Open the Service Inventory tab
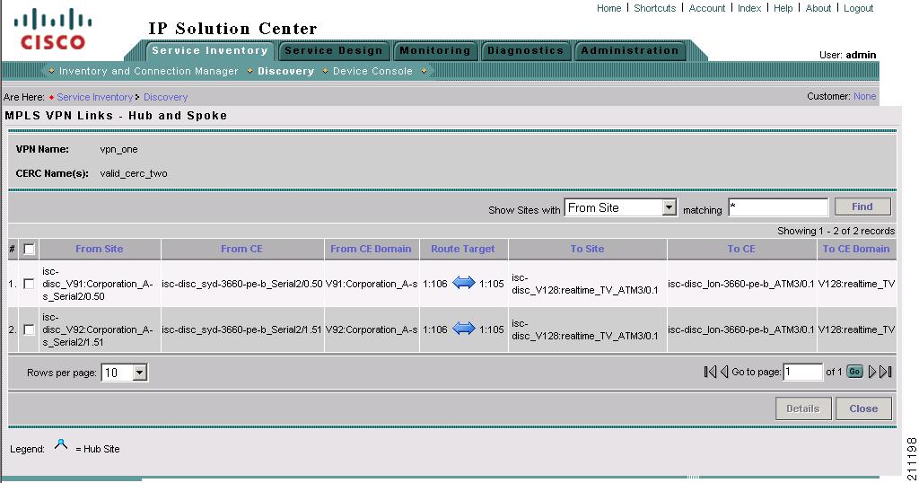The height and width of the screenshot is (483, 919). [x=210, y=50]
